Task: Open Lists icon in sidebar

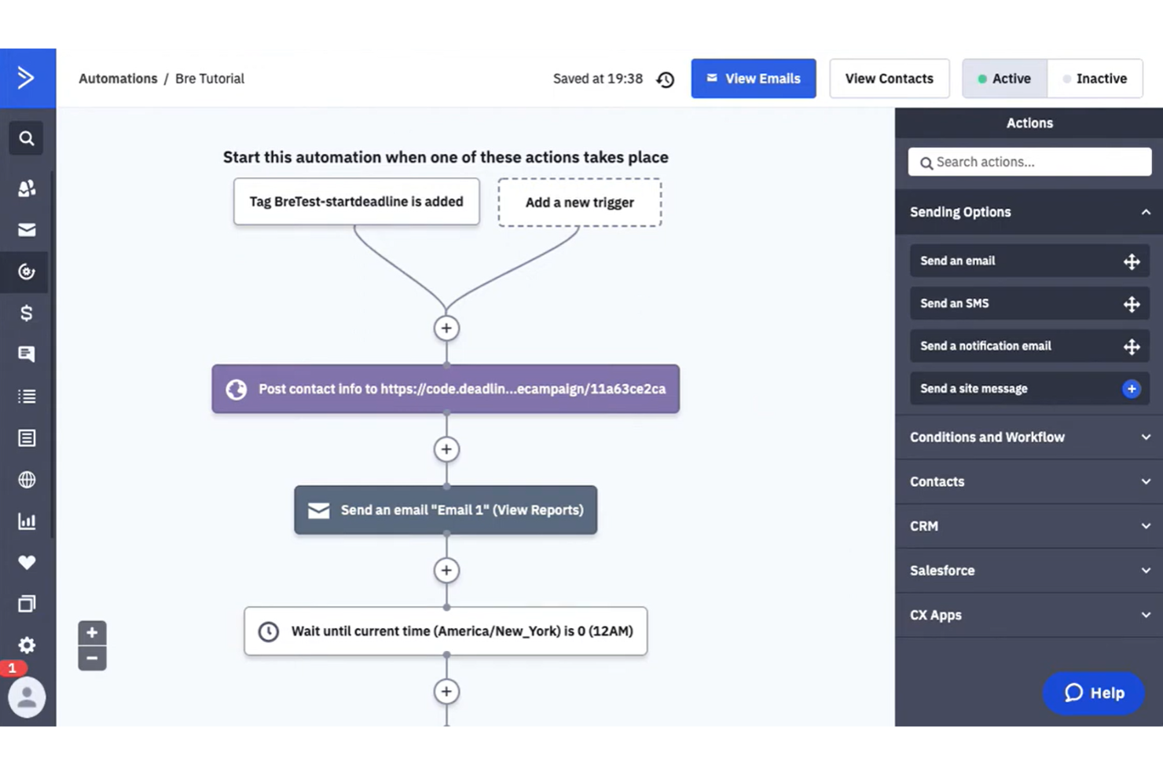Action: click(27, 397)
